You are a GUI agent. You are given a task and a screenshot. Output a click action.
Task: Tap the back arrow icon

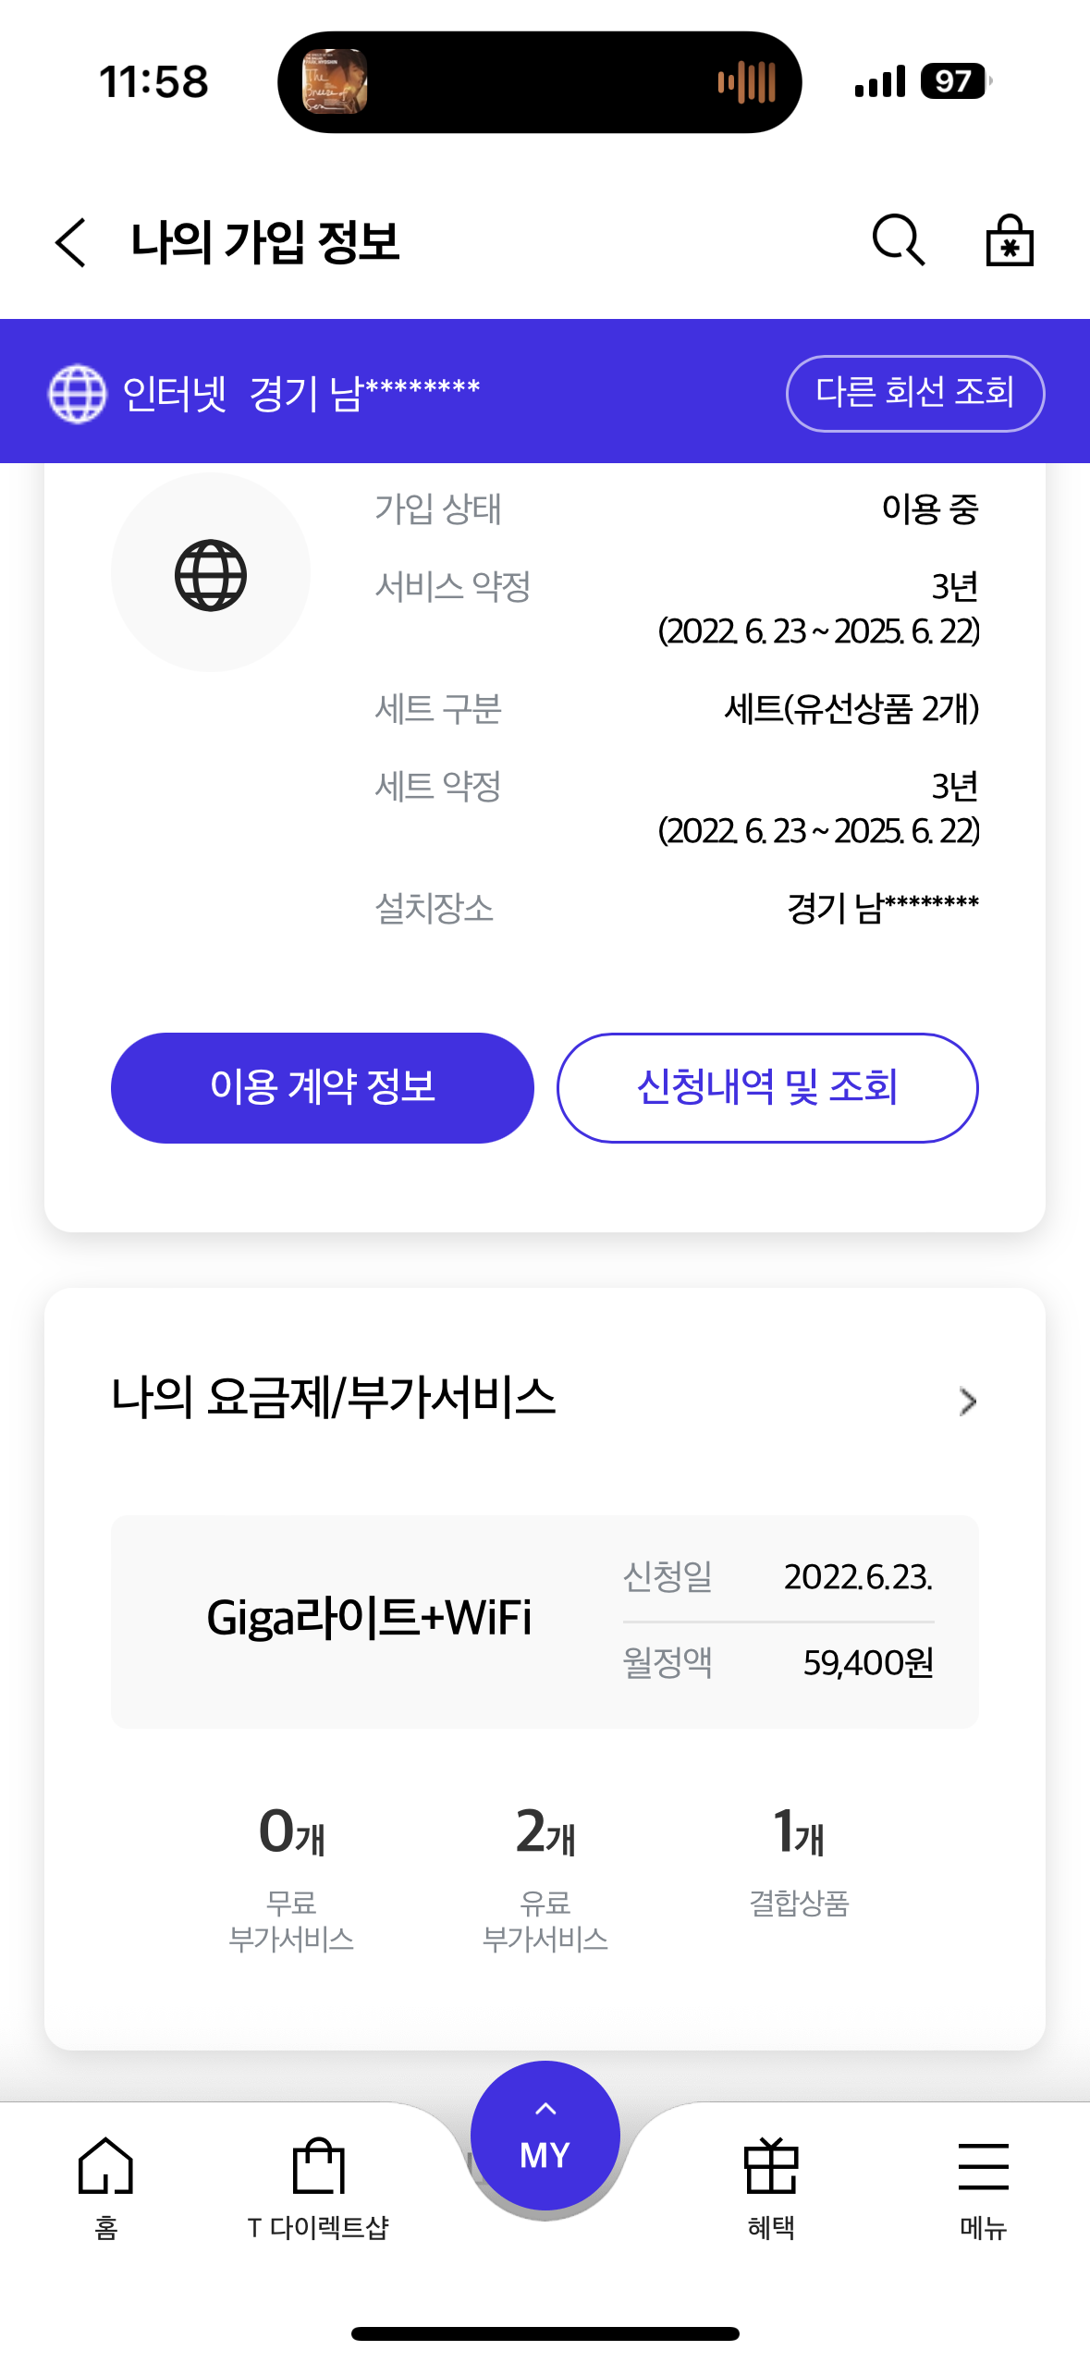[71, 242]
